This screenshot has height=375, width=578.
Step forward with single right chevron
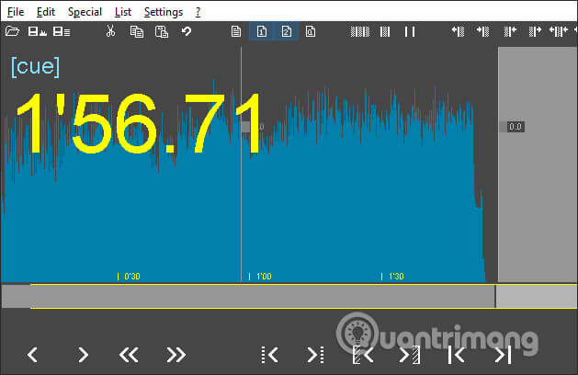84,355
